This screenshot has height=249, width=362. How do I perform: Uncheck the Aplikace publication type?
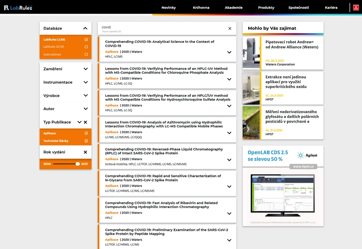pos(86,133)
